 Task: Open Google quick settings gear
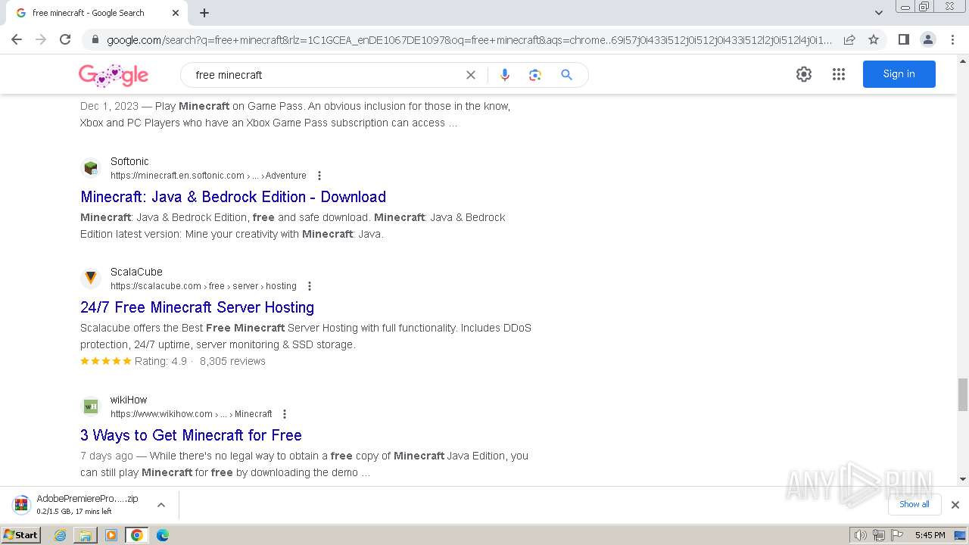[804, 74]
